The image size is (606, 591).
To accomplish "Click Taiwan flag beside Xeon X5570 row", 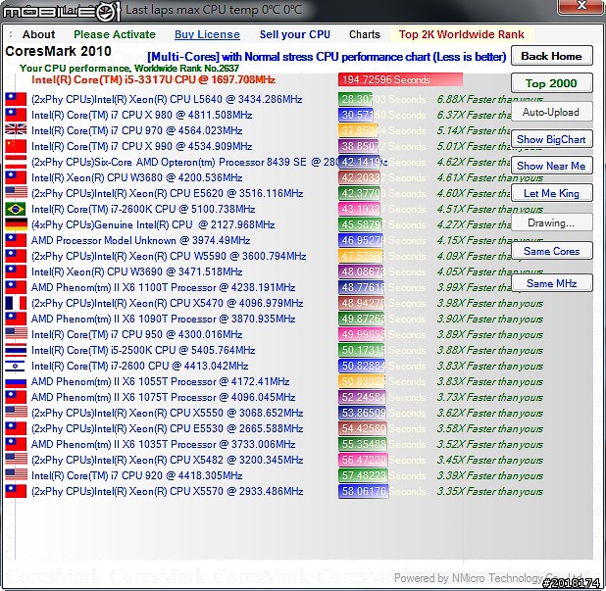I will point(16,491).
